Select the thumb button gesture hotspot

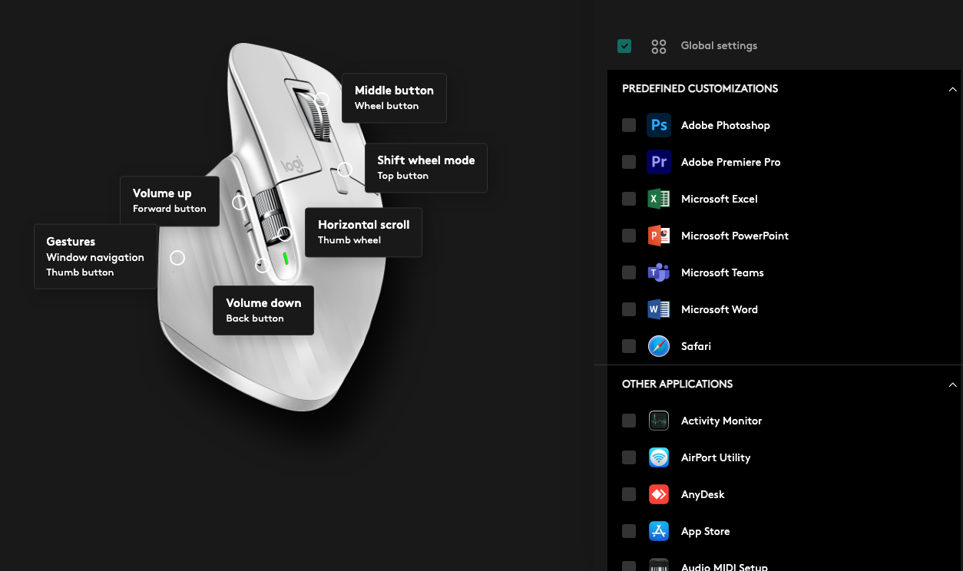177,258
